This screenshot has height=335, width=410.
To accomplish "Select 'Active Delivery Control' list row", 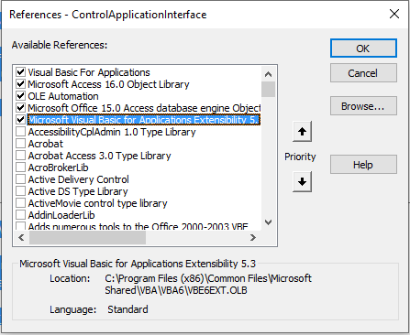I will pyautogui.click(x=78, y=179).
